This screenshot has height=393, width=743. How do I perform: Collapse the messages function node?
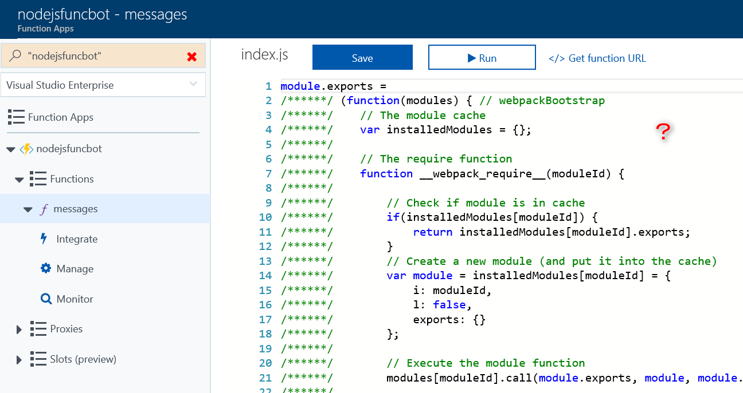point(28,209)
